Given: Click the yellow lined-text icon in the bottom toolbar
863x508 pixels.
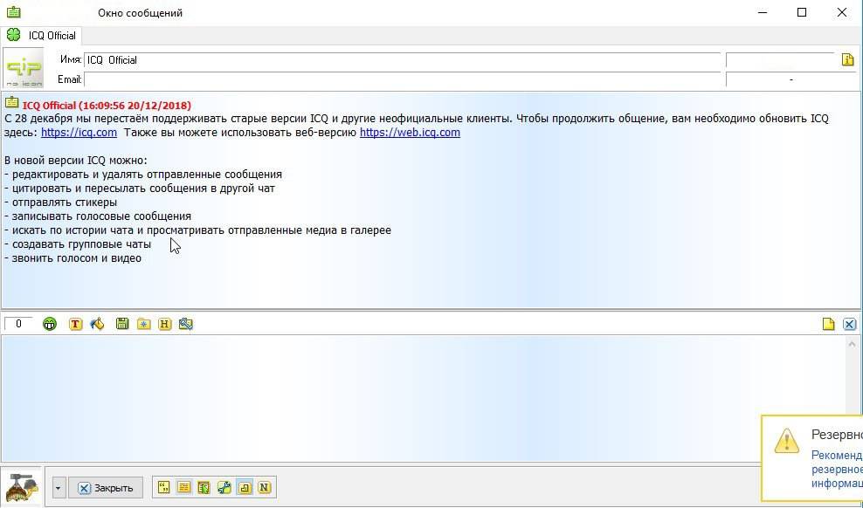Looking at the screenshot, I should [183, 487].
